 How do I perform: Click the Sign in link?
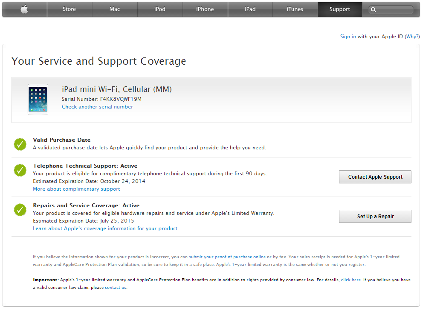(x=348, y=37)
